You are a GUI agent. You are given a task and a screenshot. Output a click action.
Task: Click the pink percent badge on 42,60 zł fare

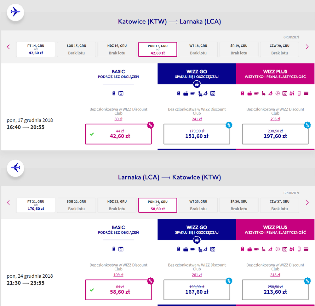151,125
